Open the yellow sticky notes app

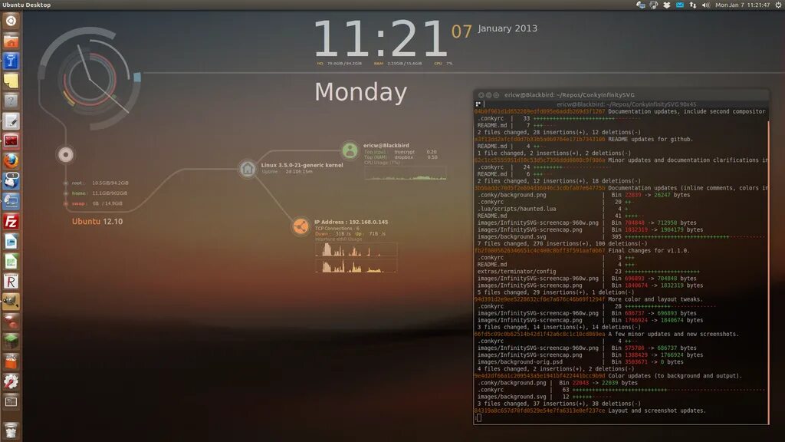[x=11, y=81]
